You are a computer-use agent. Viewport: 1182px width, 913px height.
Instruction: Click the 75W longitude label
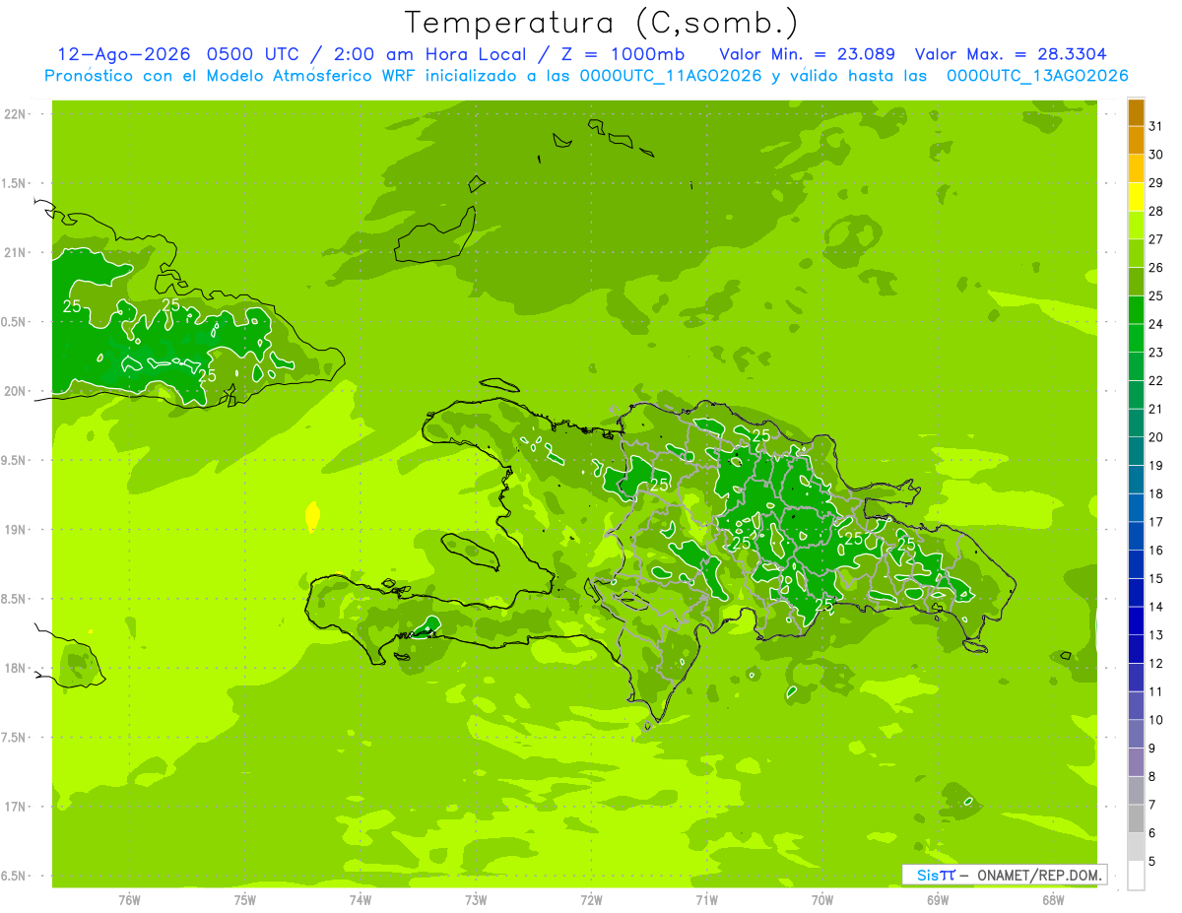pyautogui.click(x=245, y=899)
